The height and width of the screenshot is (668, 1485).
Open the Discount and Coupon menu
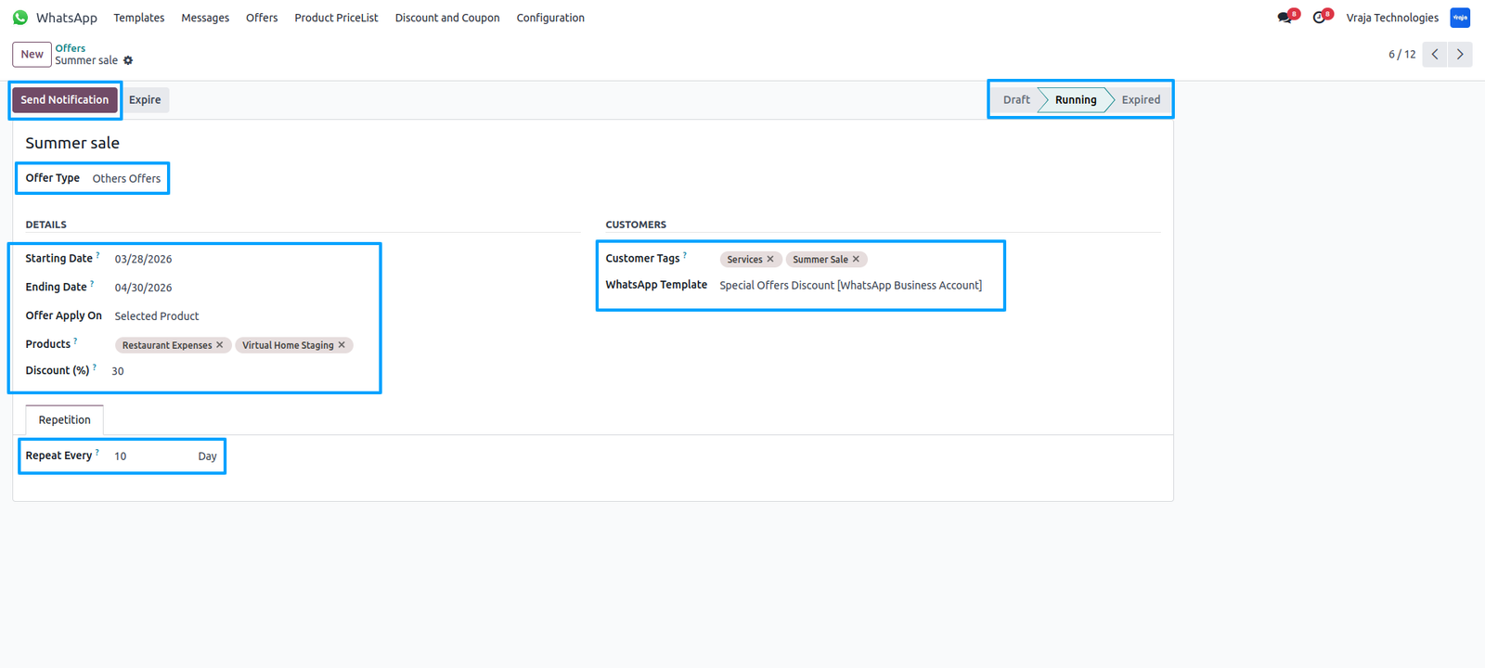pos(447,18)
